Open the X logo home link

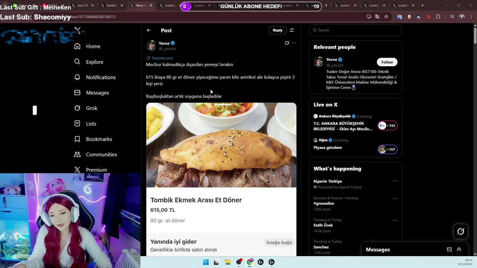tap(78, 31)
